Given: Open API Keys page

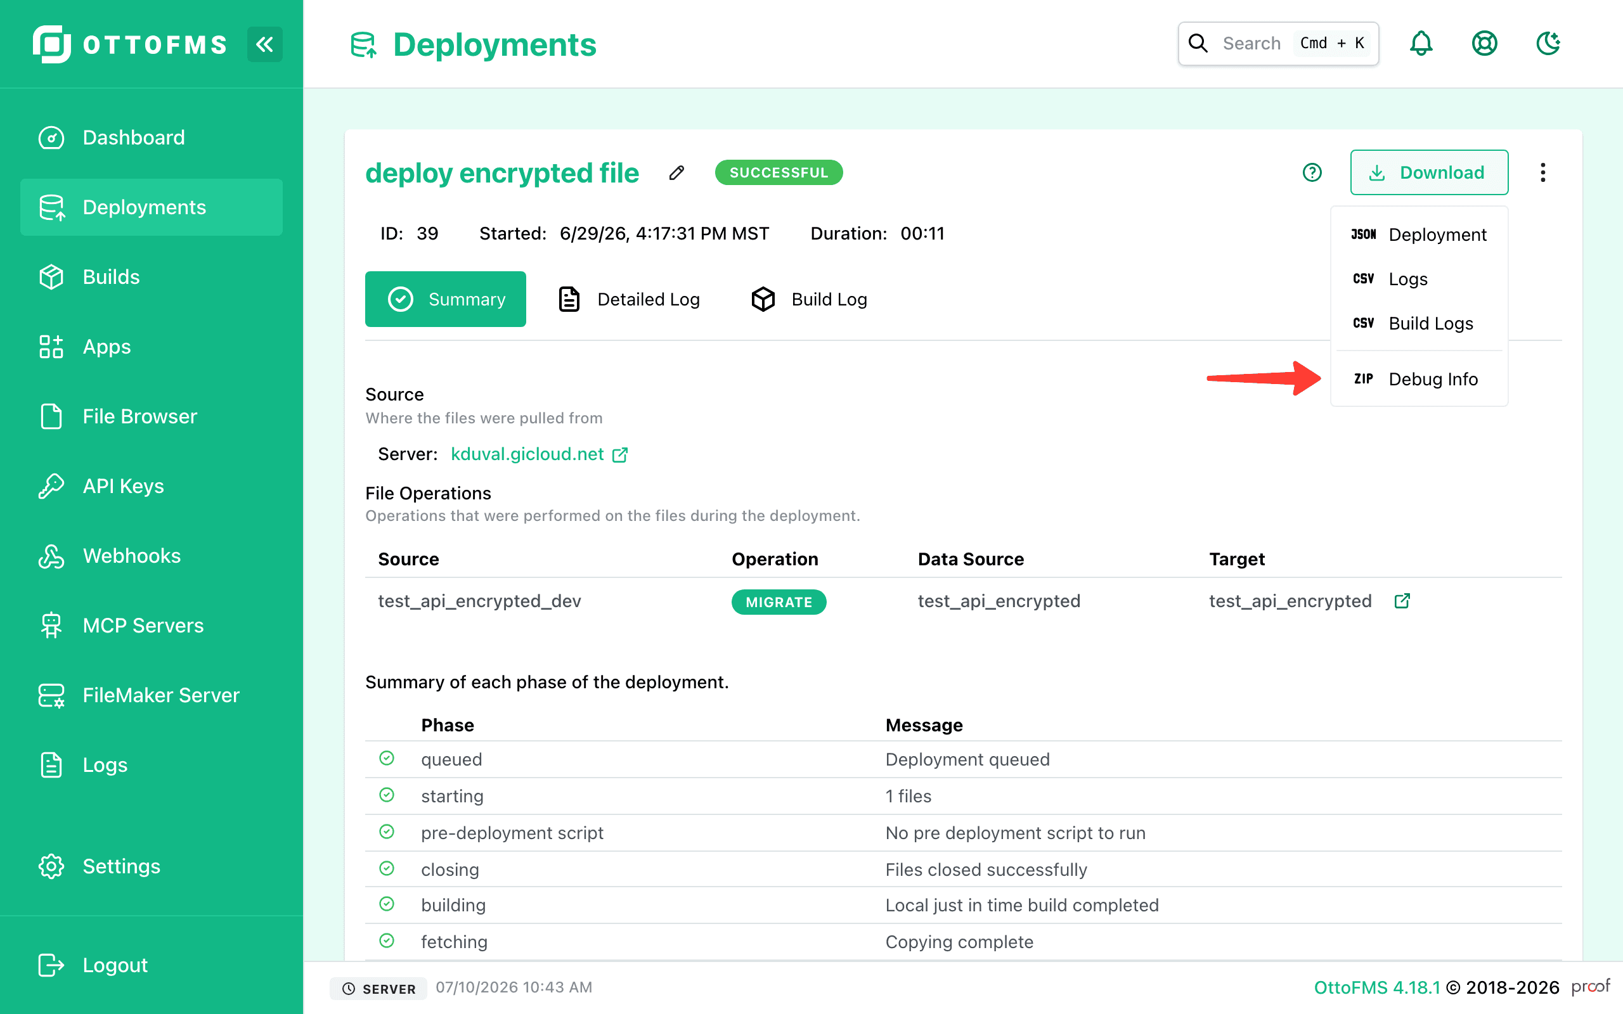Looking at the screenshot, I should click(152, 486).
